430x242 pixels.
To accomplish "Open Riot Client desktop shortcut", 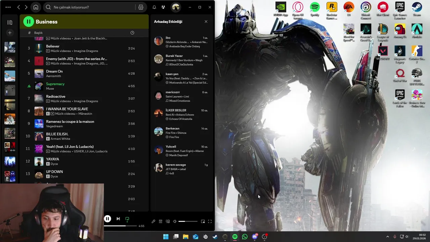I will [383, 9].
